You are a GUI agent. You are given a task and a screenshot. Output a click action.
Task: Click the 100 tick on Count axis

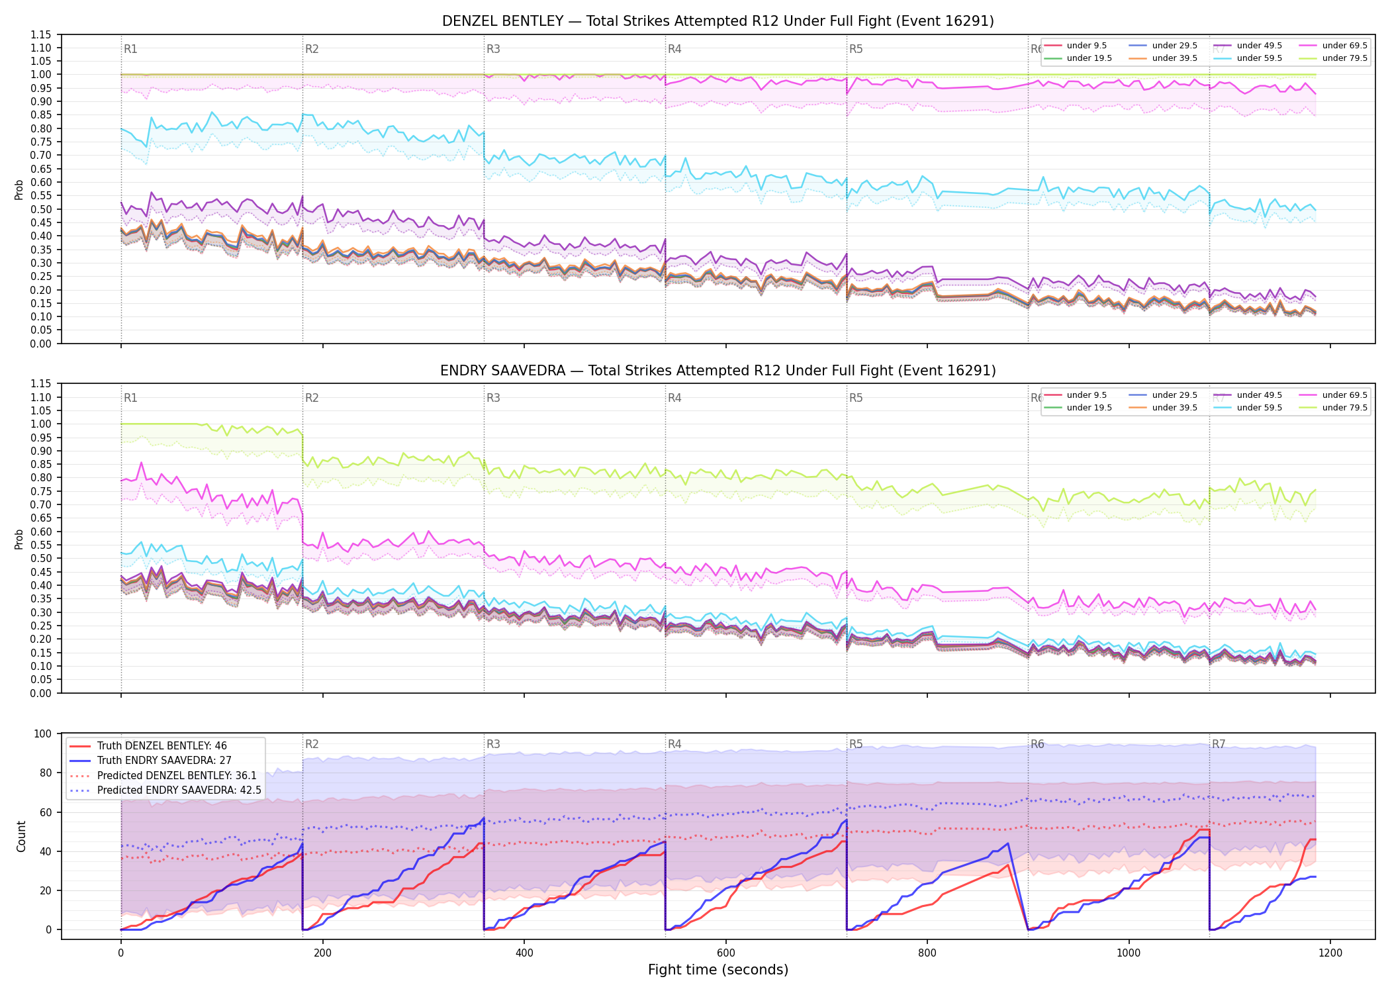[x=42, y=733]
